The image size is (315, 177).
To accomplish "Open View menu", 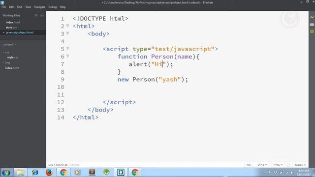I will click(28, 7).
